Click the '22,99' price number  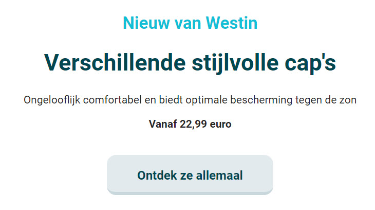[193, 124]
